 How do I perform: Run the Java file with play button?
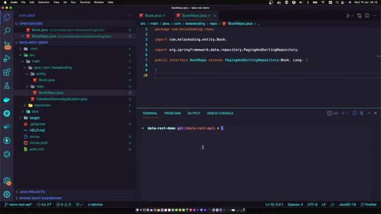click(348, 15)
